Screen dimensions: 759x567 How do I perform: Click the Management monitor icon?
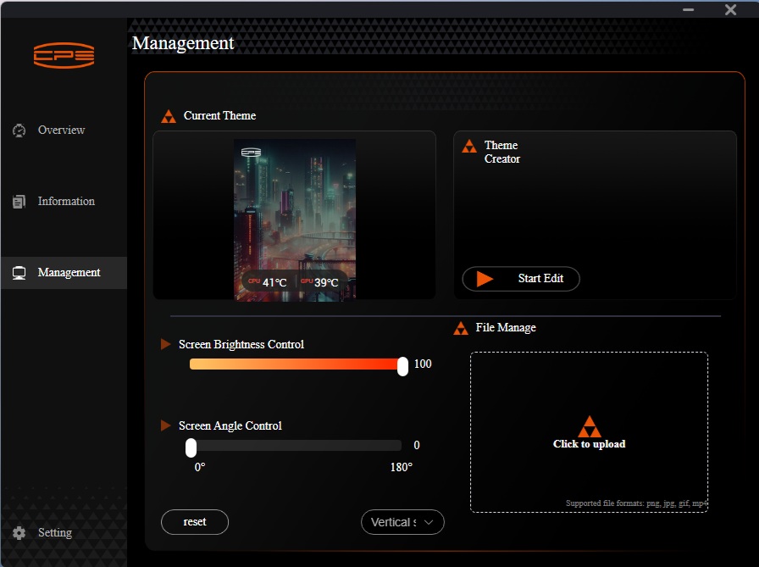coord(19,273)
